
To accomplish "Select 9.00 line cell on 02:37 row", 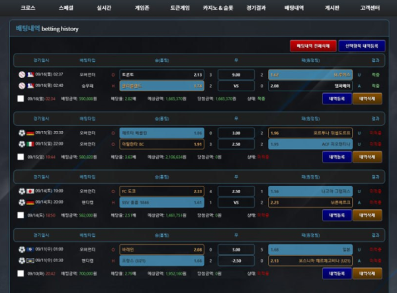I will pos(236,75).
